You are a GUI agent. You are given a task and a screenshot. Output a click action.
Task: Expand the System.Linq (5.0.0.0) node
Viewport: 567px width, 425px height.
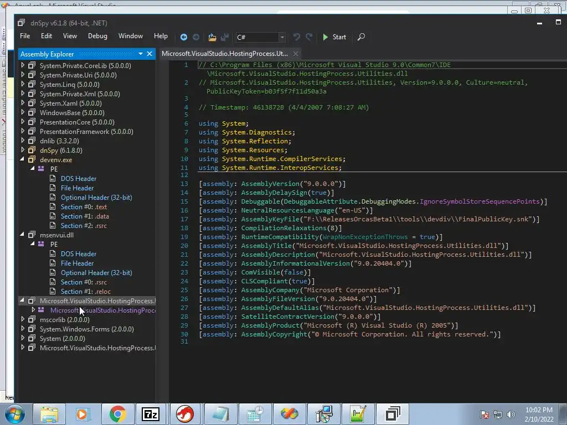tap(23, 84)
